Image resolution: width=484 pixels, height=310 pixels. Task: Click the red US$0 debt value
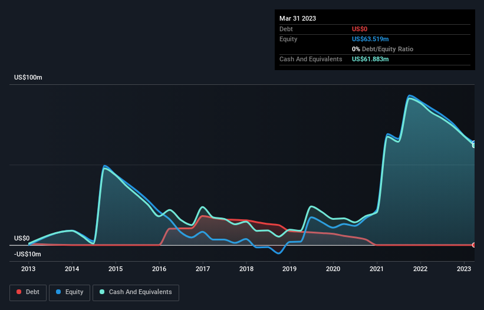click(x=360, y=29)
